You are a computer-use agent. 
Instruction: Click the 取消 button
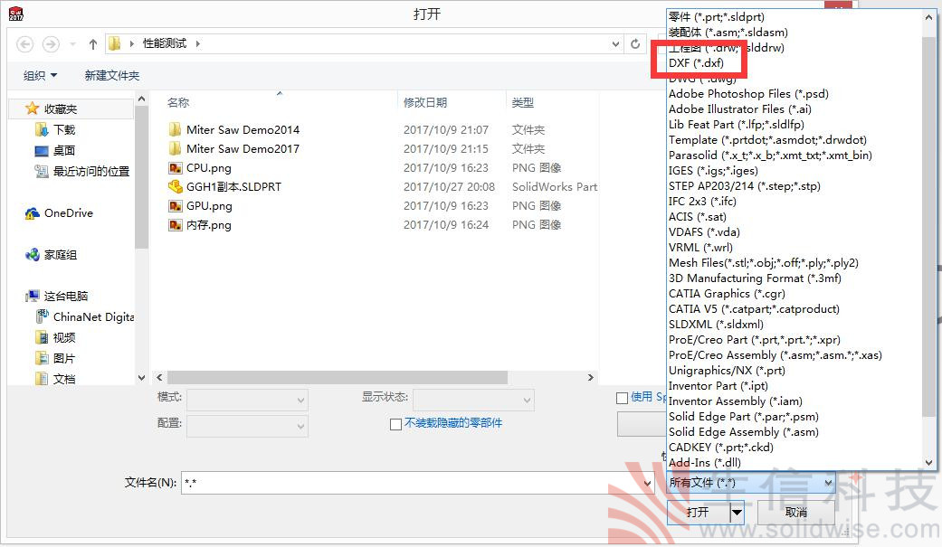pyautogui.click(x=795, y=513)
